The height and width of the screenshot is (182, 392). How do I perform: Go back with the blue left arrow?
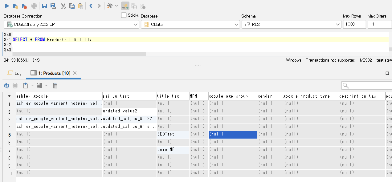coord(91,6)
